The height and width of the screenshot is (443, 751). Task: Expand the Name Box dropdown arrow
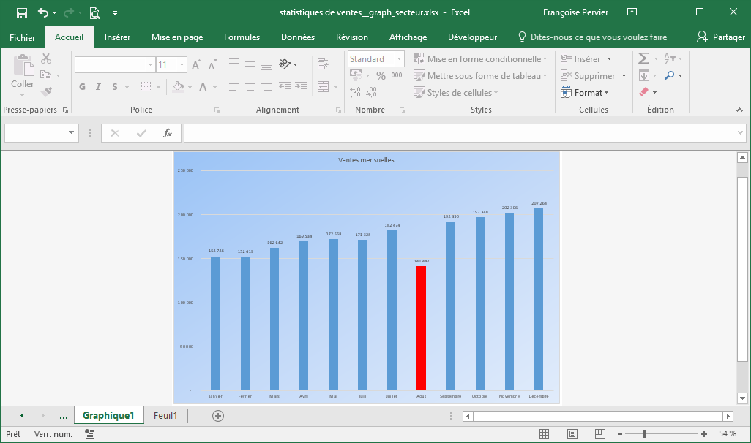72,133
